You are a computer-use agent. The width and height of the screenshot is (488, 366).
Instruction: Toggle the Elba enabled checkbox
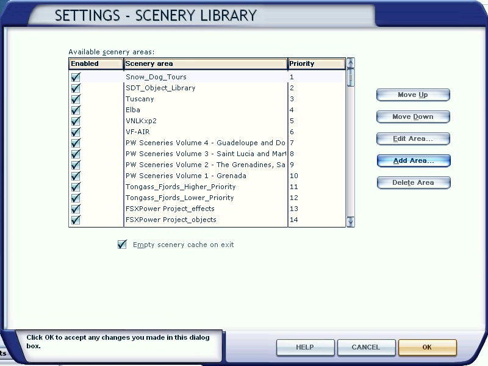76,110
